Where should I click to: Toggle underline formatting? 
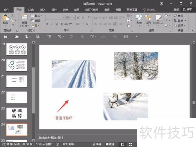56,24
